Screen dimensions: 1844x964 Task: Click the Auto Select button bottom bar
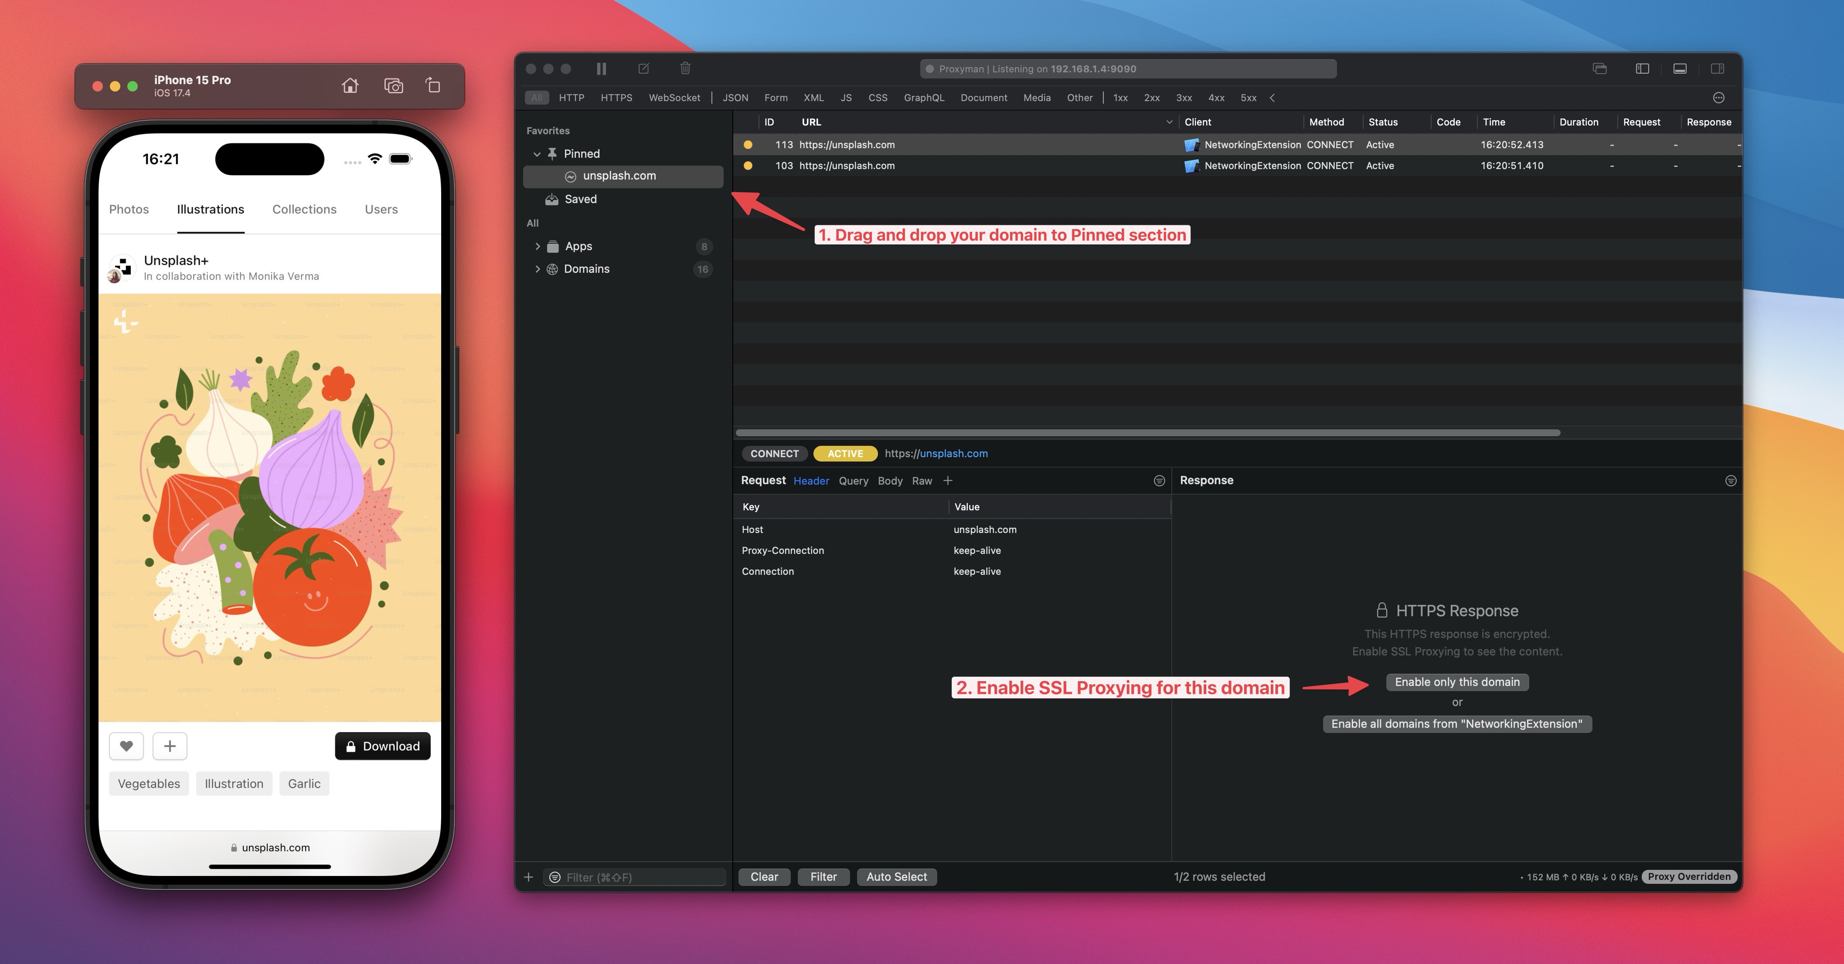(896, 876)
